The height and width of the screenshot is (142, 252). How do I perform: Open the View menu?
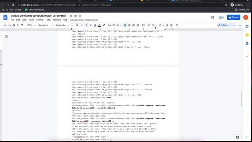pos(24,20)
